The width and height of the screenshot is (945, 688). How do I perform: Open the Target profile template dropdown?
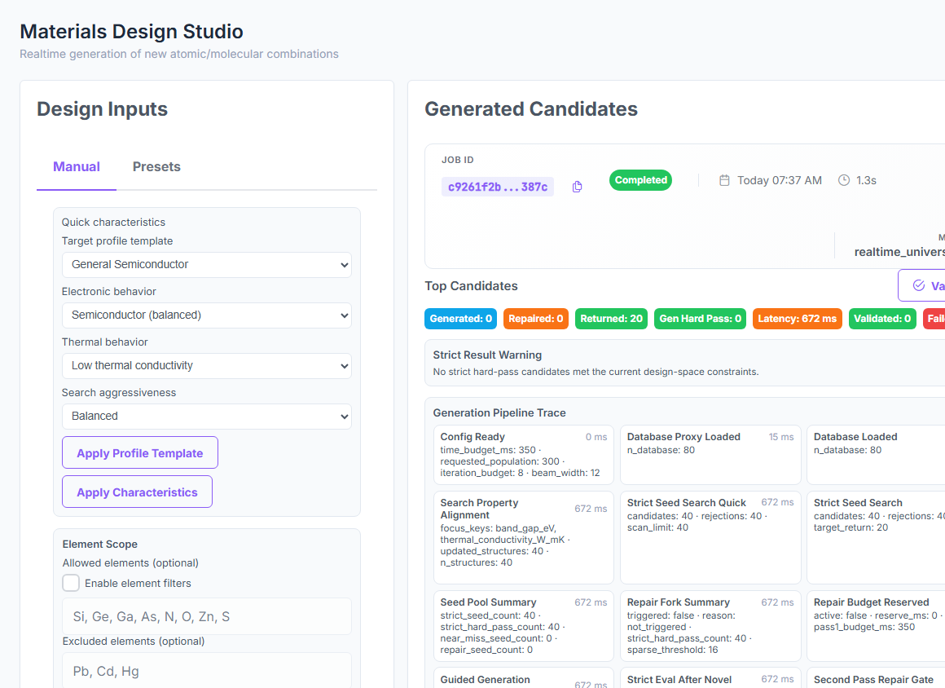tap(207, 265)
